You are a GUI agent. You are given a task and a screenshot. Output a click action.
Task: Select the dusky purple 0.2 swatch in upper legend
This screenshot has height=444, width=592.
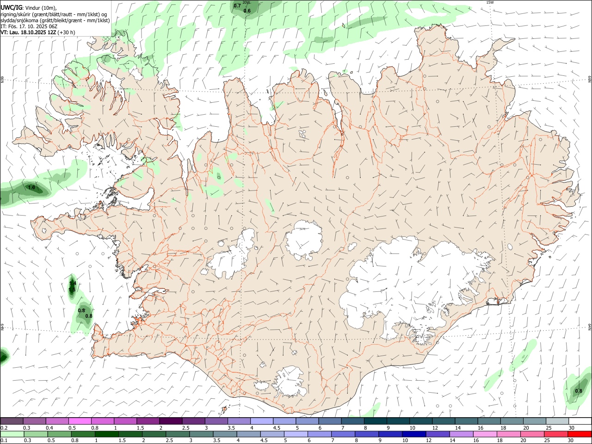[x=12, y=421]
